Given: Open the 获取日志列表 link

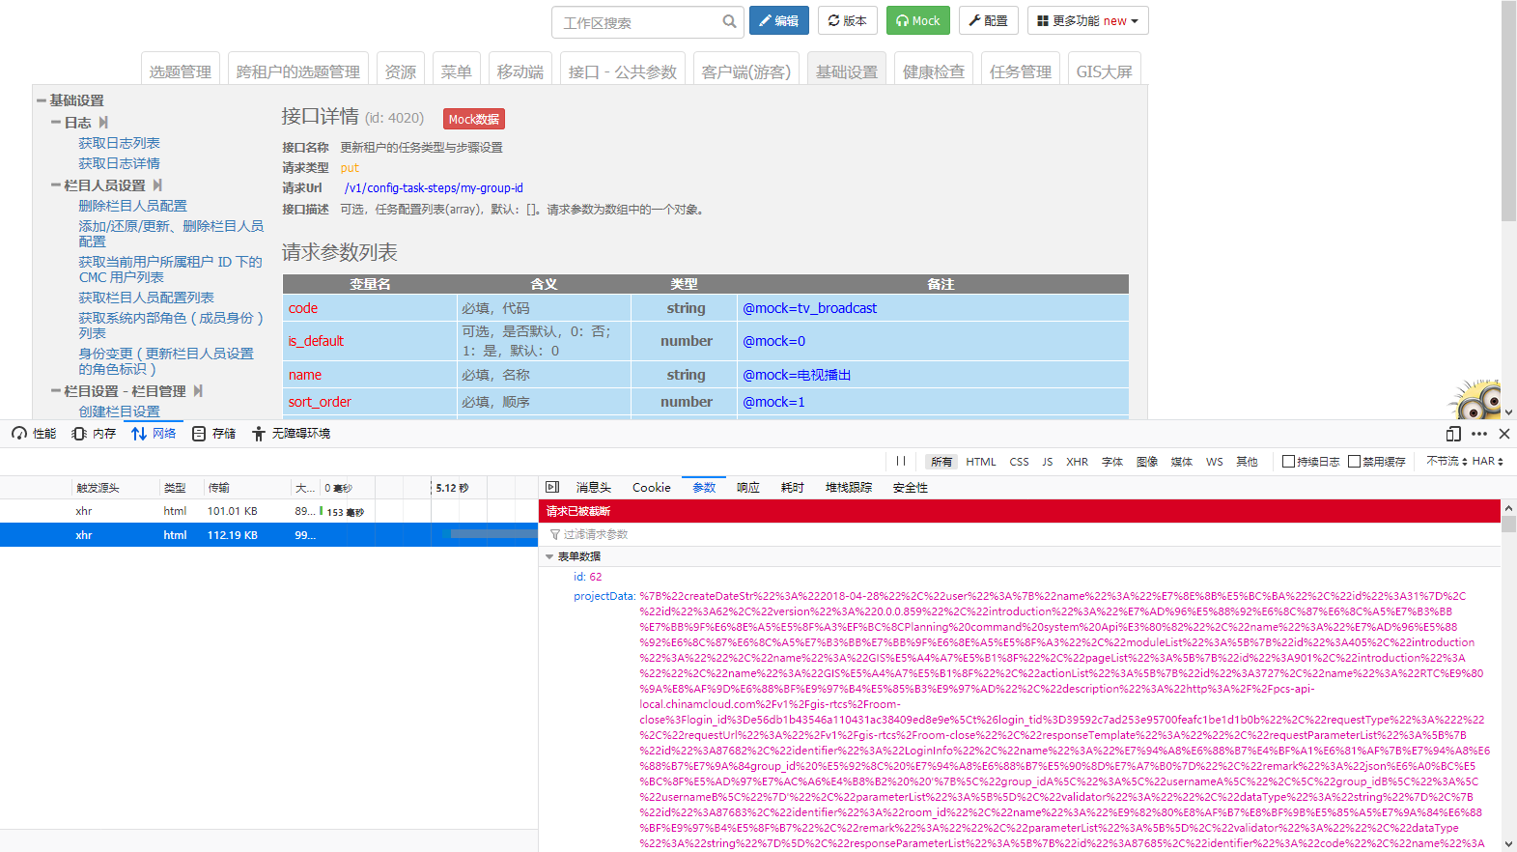Looking at the screenshot, I should tap(120, 143).
